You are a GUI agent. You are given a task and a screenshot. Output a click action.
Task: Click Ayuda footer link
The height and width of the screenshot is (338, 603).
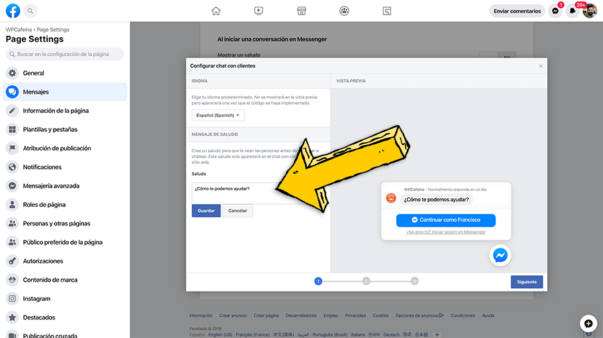tap(488, 315)
